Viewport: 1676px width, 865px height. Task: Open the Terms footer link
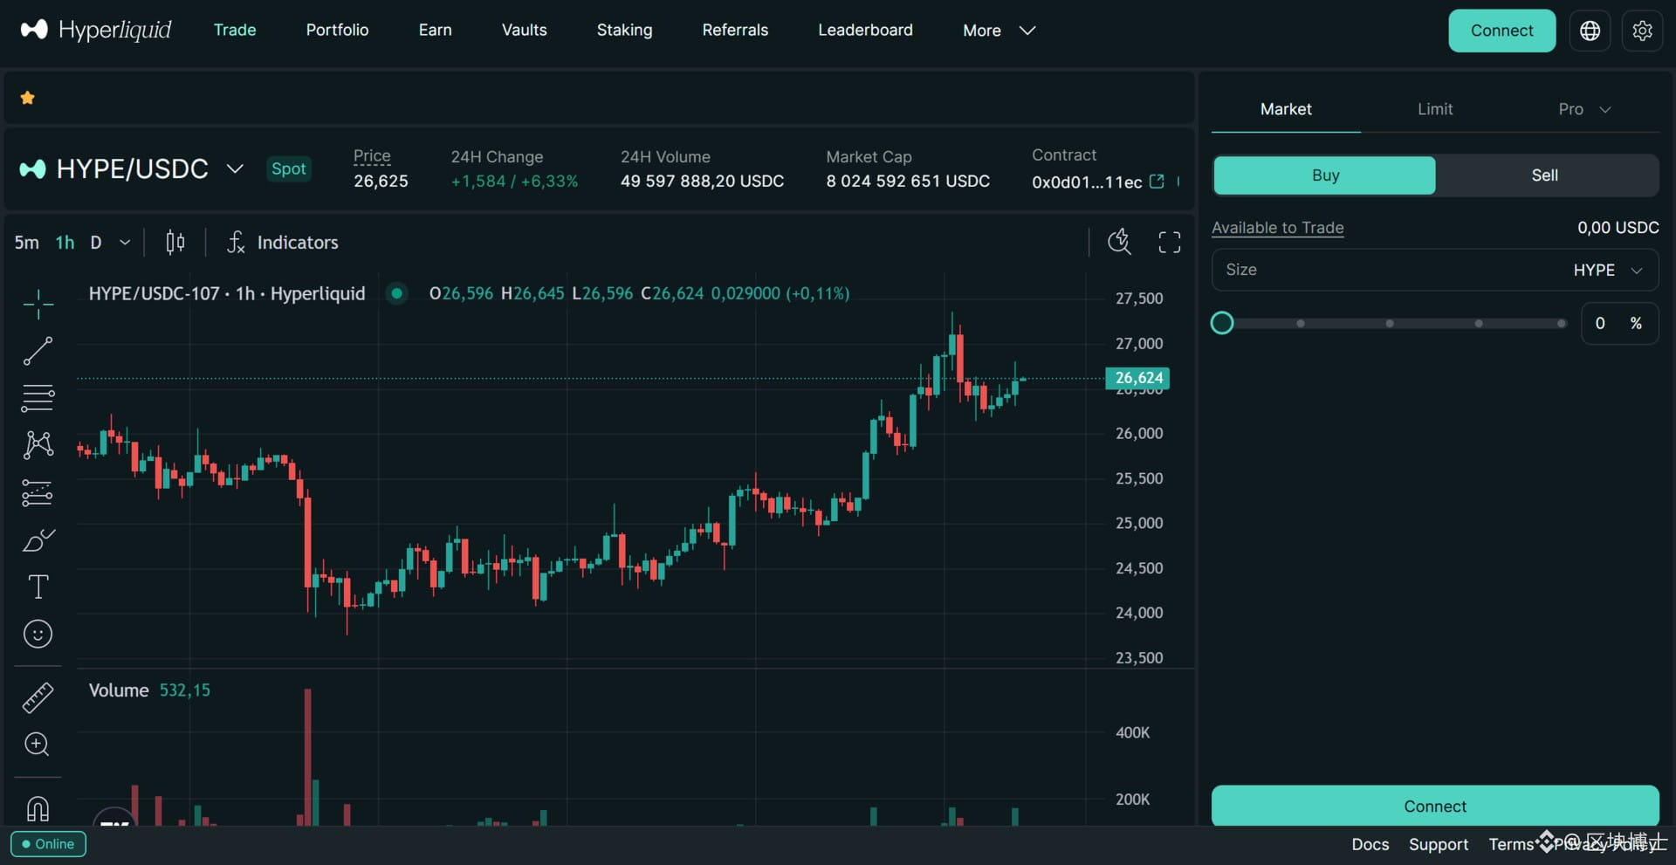(x=1511, y=844)
